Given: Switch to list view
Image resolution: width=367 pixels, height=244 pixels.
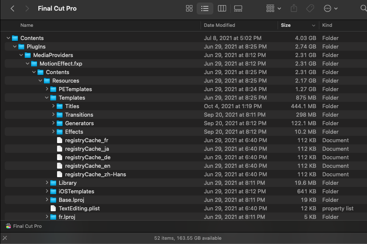Looking at the screenshot, I should 205,9.
